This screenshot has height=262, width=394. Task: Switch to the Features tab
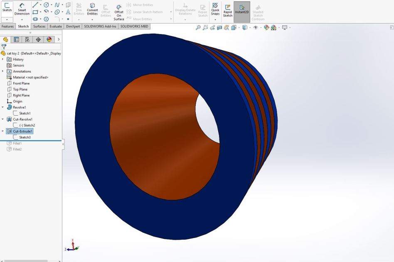(x=8, y=26)
